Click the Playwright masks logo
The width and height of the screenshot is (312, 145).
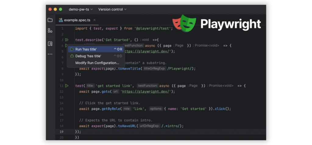pyautogui.click(x=185, y=23)
